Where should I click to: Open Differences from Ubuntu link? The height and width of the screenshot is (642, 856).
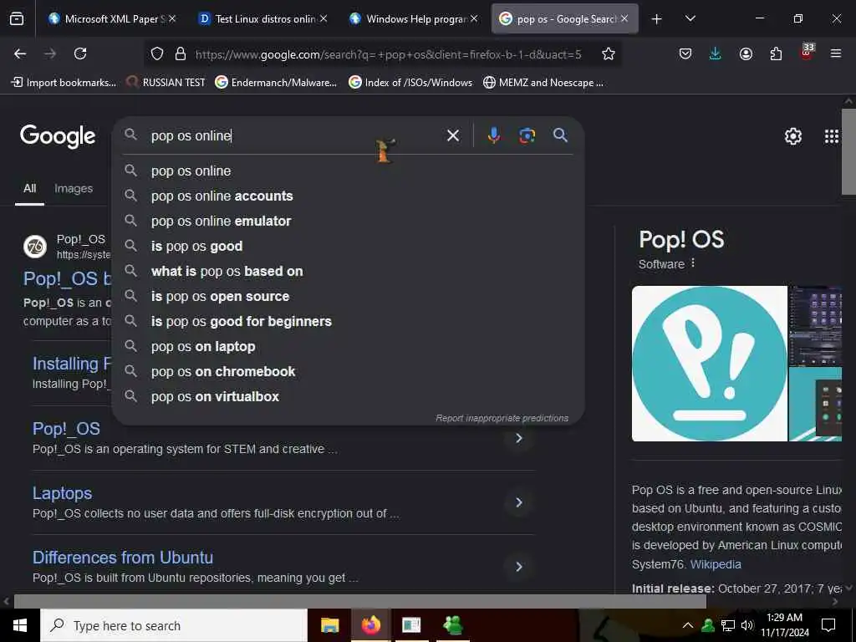[x=123, y=558]
